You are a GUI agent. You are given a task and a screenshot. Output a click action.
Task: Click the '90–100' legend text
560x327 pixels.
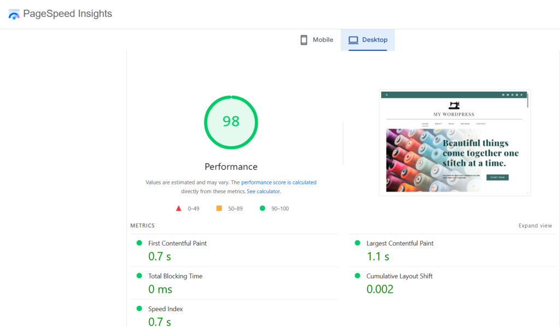280,209
